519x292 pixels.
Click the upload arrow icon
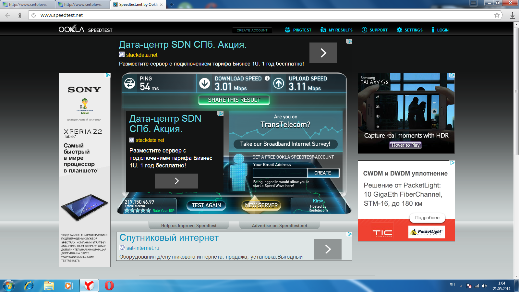(279, 83)
